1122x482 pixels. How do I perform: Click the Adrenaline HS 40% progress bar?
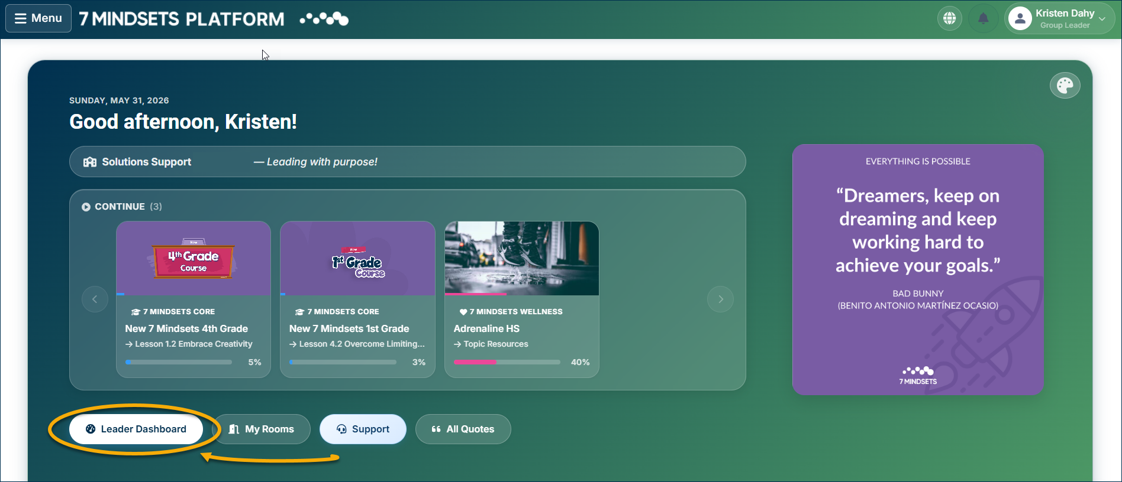pos(507,362)
